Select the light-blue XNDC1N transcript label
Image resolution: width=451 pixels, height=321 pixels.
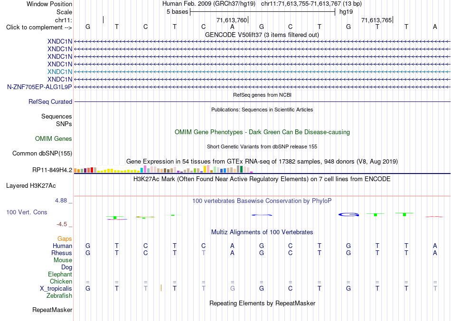coord(60,72)
